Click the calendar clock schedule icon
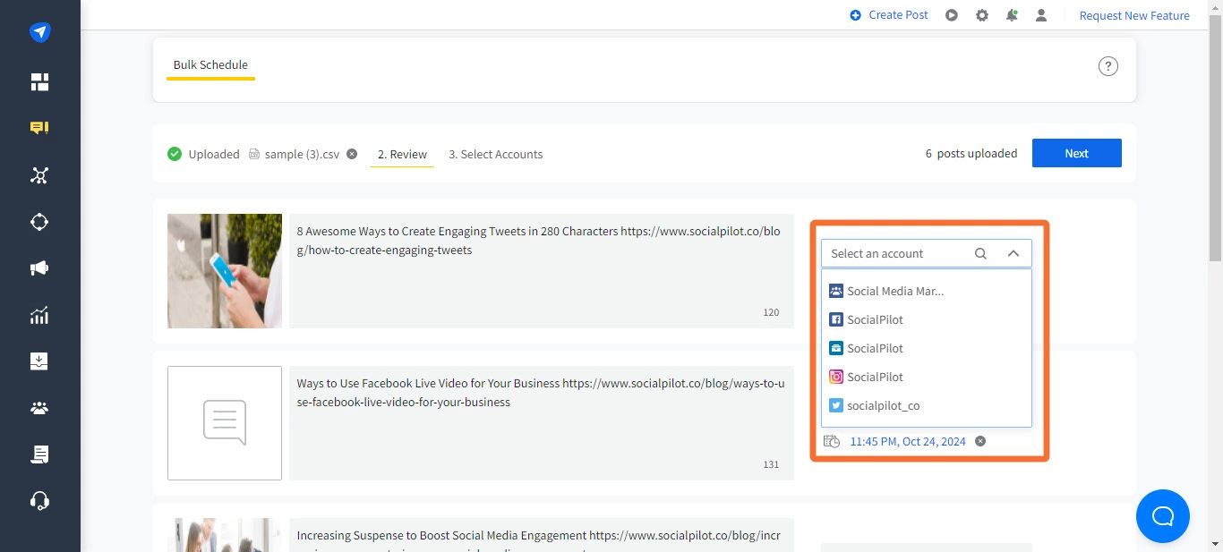1223x552 pixels. point(832,441)
